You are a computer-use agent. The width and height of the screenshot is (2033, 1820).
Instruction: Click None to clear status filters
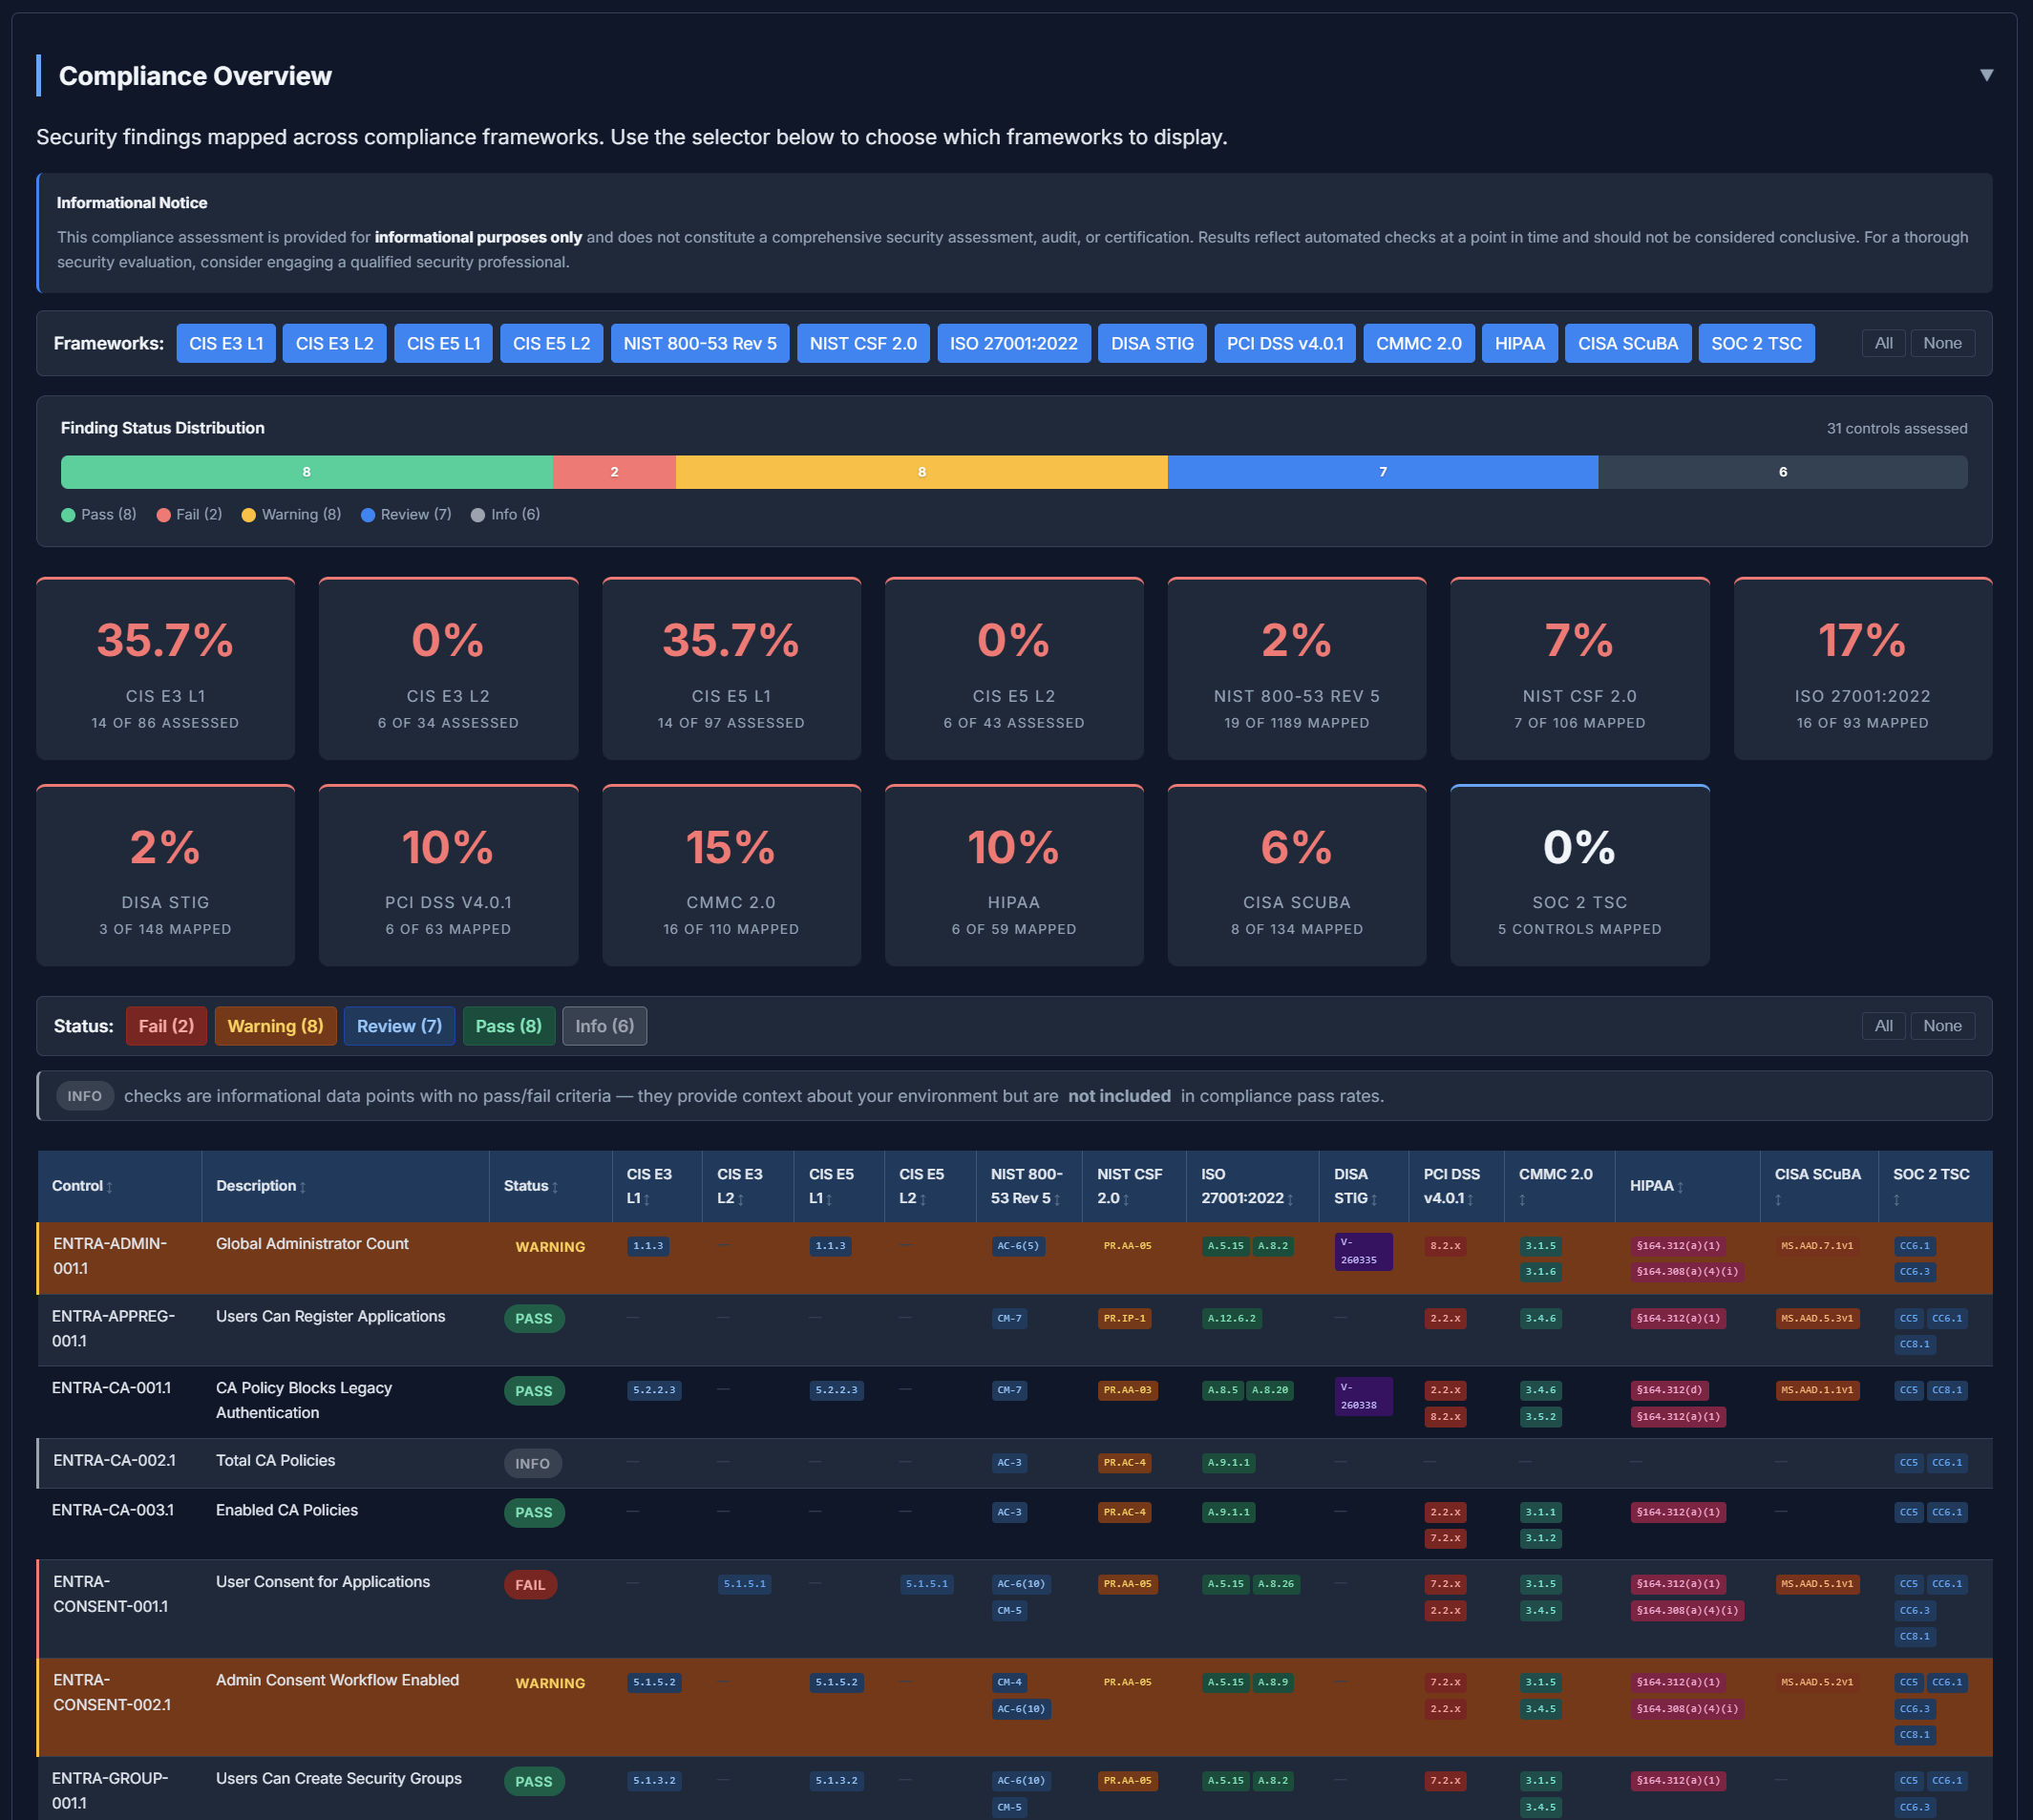pyautogui.click(x=1942, y=1025)
